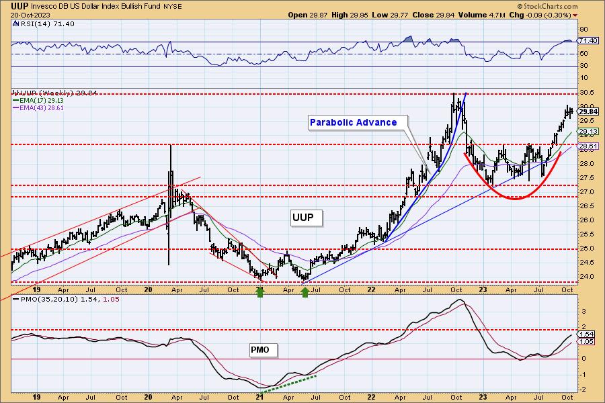Click the green dotted PMO divergence line
This screenshot has width=605, height=403.
pyautogui.click(x=287, y=382)
